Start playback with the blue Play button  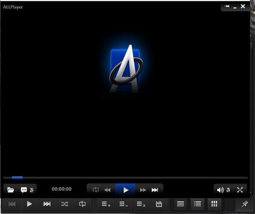(125, 190)
